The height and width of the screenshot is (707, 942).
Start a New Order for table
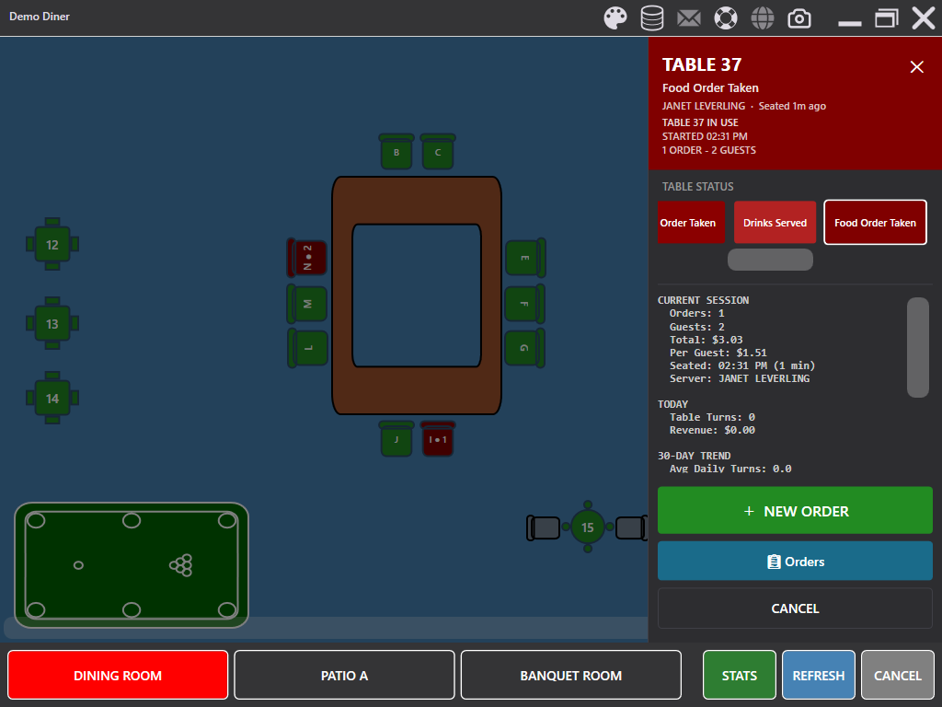coord(795,511)
